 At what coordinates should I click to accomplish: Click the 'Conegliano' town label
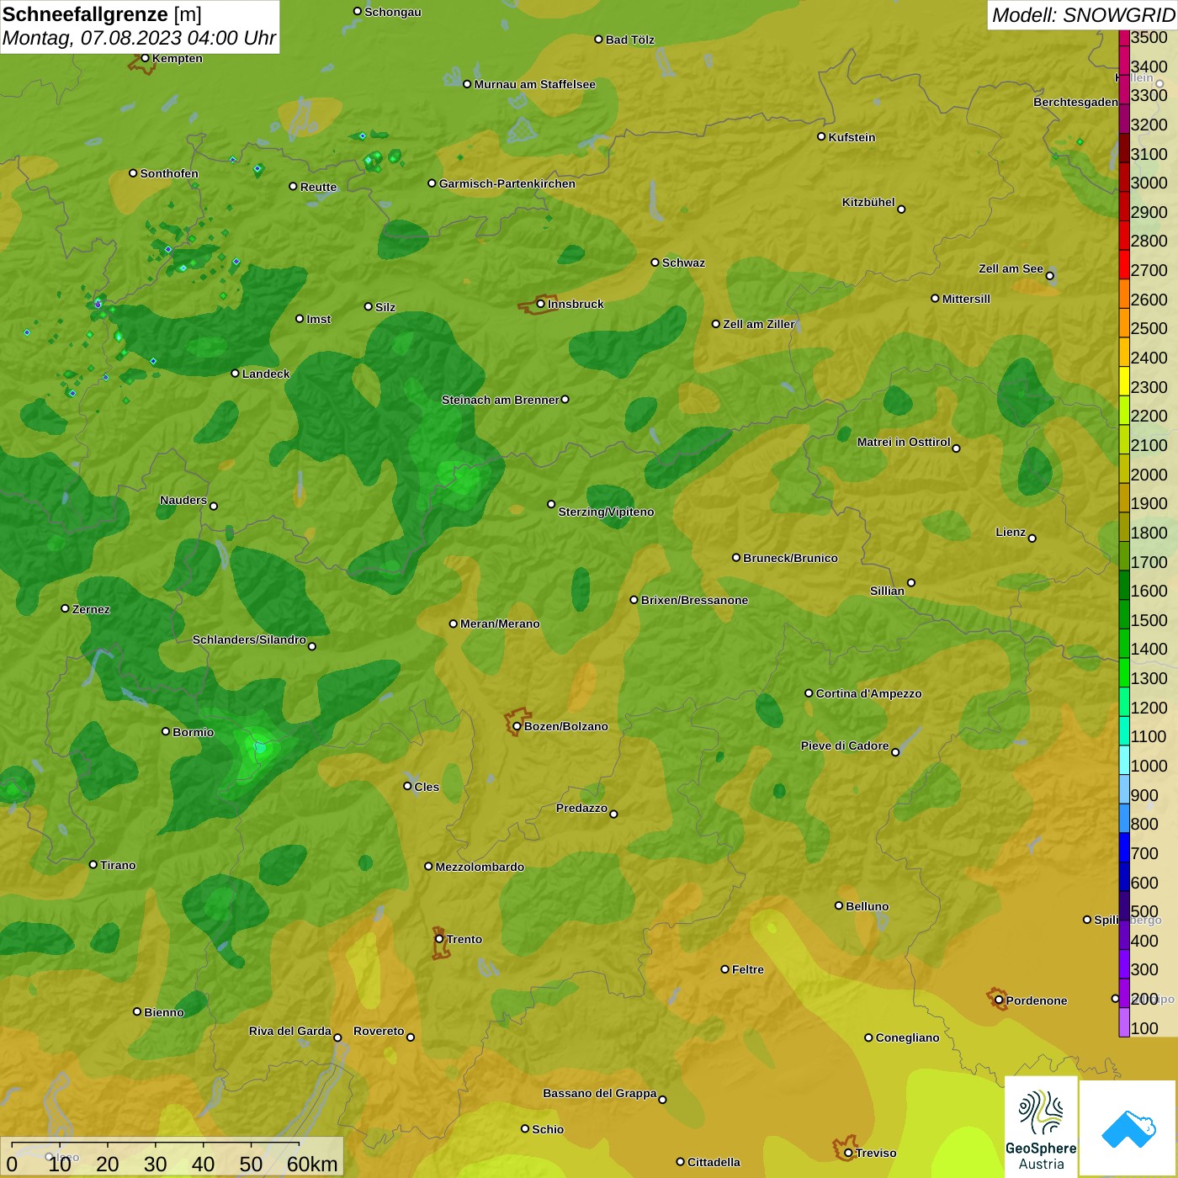907,1037
